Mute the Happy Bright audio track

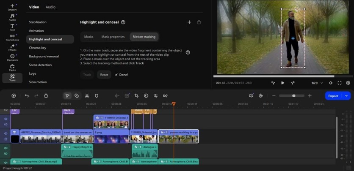click(6, 148)
